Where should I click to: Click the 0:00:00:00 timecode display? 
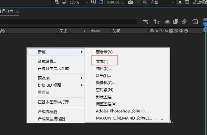tap(116, 2)
